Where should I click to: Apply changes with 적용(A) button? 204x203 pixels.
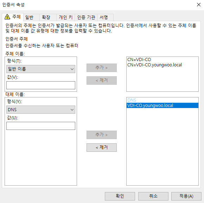[186, 196]
